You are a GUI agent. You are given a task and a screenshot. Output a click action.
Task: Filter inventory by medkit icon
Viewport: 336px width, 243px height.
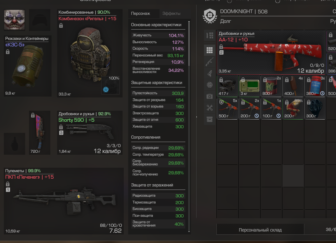(210, 96)
